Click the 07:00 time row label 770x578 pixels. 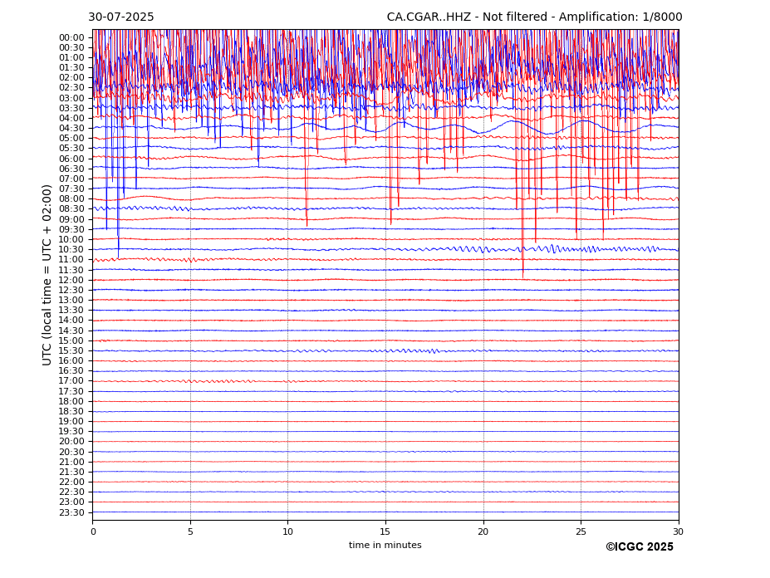(71, 179)
